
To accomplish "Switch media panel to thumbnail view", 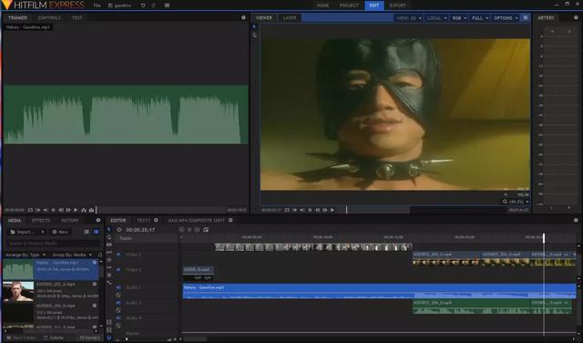I will (x=96, y=232).
